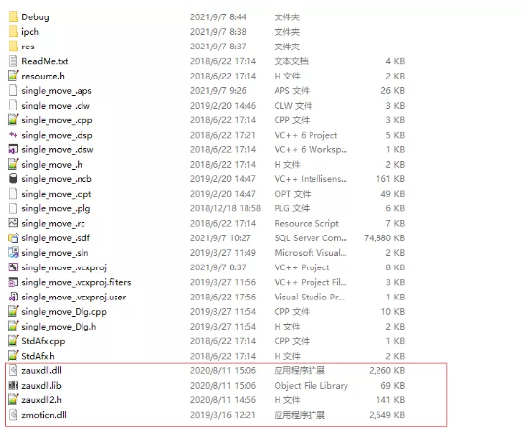The height and width of the screenshot is (440, 525).
Task: Select the single_move_.vcxproj.filters file name
Action: click(x=77, y=282)
